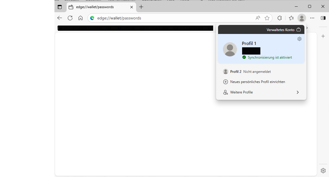329x177 pixels.
Task: Click the Profil 1 name text
Action: 249,44
